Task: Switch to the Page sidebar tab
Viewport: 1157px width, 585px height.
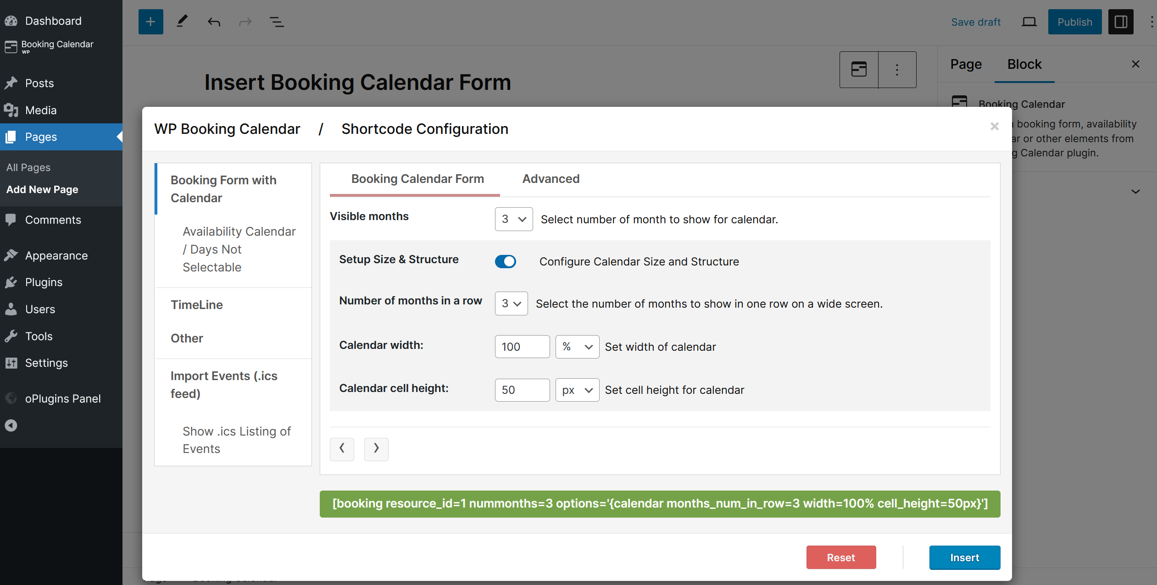Action: click(x=966, y=64)
